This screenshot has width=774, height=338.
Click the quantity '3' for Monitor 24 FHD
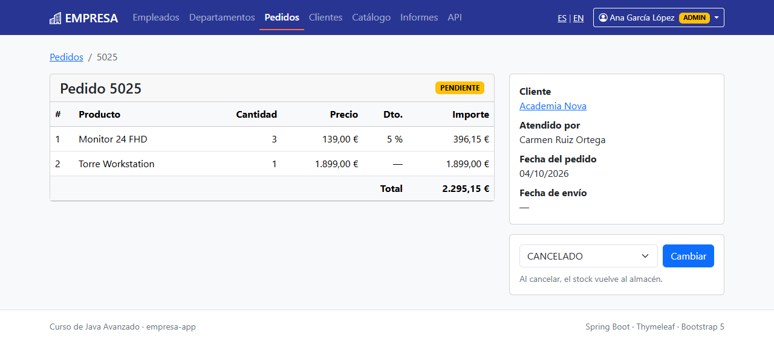275,139
